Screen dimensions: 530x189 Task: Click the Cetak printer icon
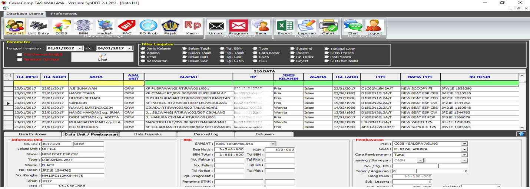click(x=328, y=27)
